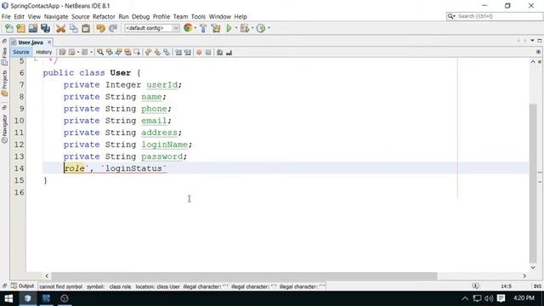Click the Redo toolbar icon

click(x=113, y=28)
